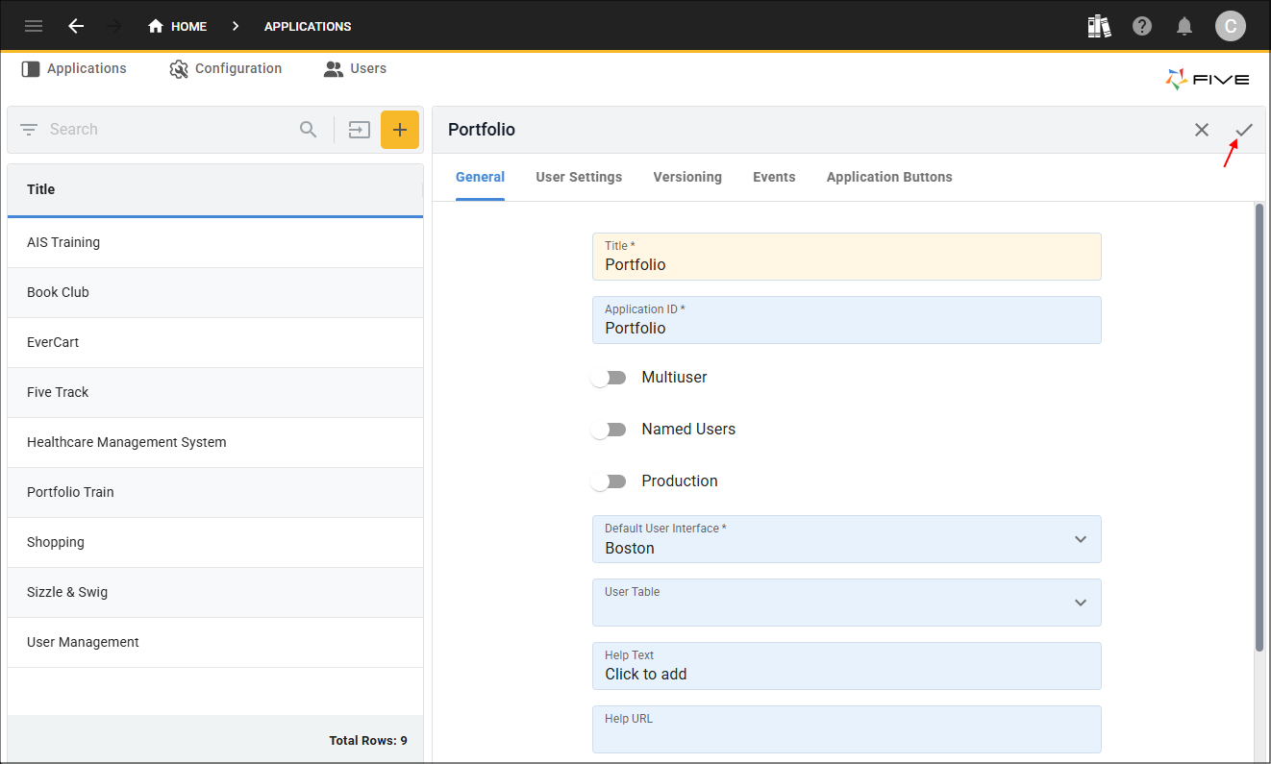Switch to the Versioning tab
Image resolution: width=1271 pixels, height=764 pixels.
687,177
